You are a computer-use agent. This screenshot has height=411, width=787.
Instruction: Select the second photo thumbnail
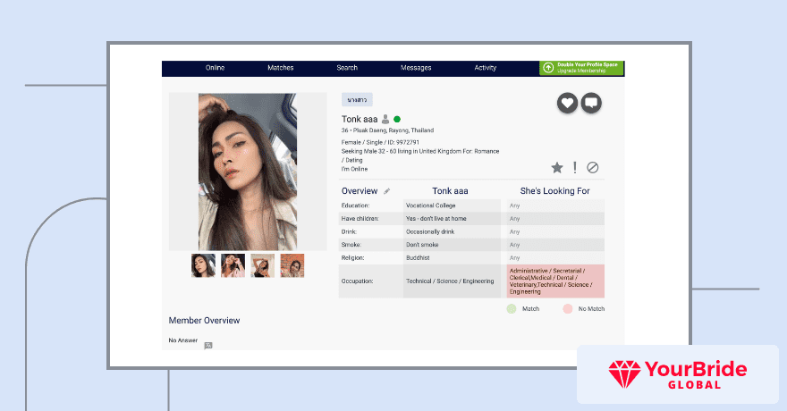point(233,265)
